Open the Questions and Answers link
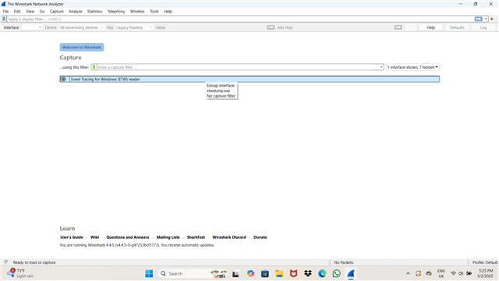The image size is (499, 281). pos(128,237)
